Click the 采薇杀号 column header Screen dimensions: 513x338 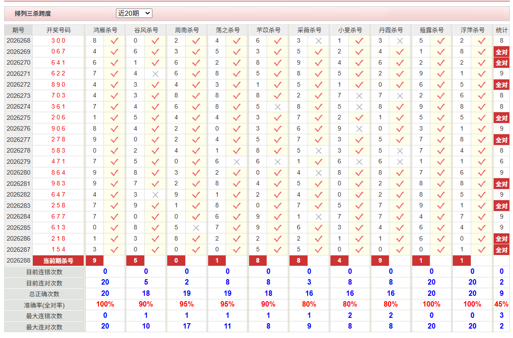[x=309, y=30]
